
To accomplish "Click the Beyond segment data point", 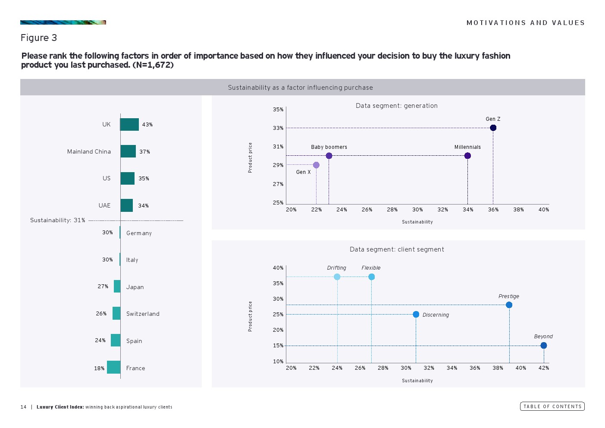I will point(543,346).
